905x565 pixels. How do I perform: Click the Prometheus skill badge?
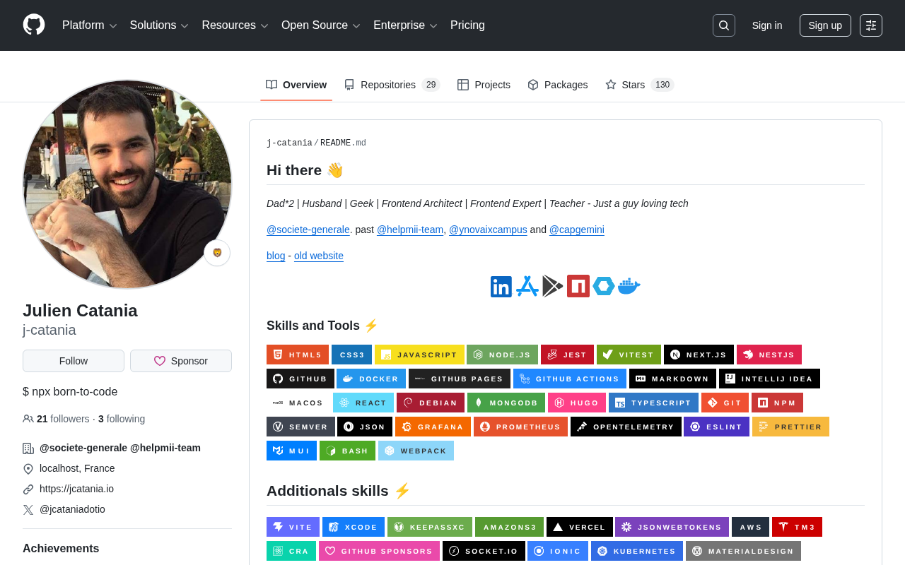tap(520, 427)
